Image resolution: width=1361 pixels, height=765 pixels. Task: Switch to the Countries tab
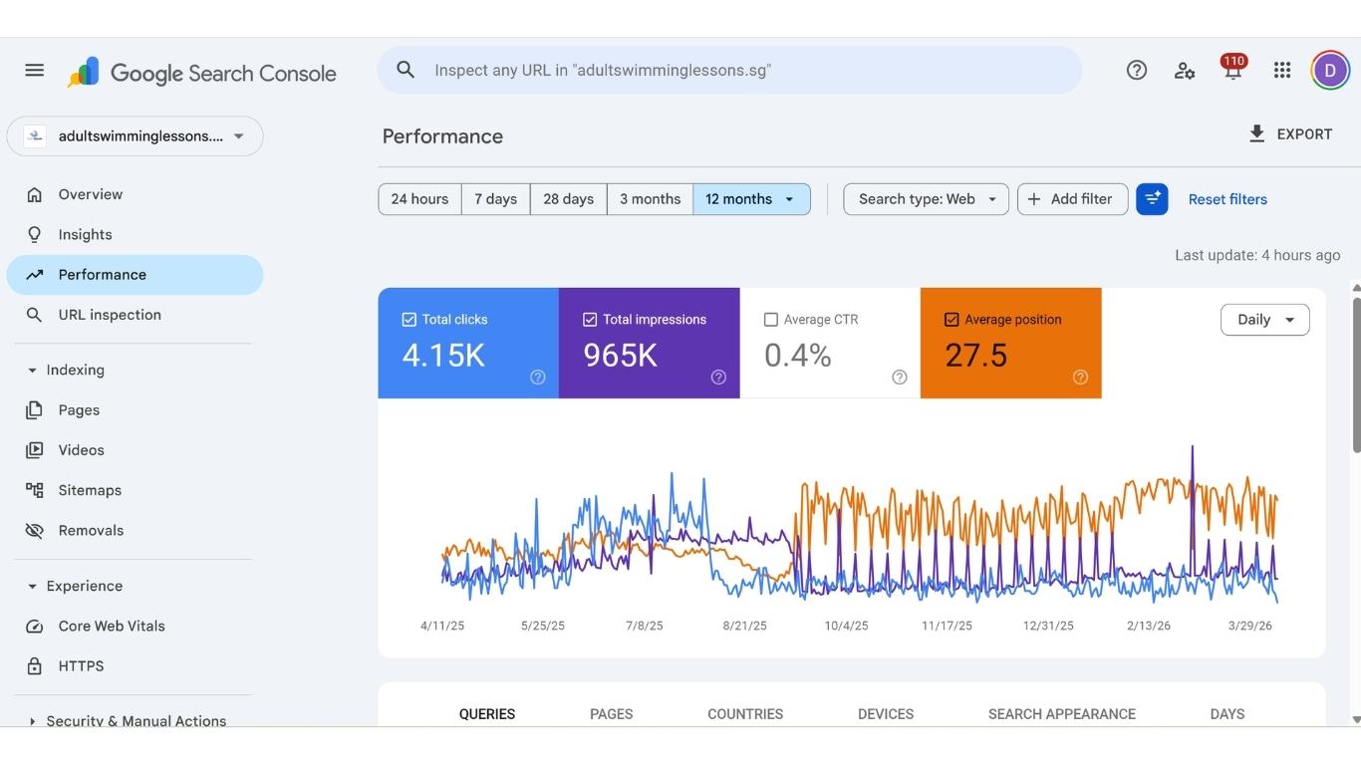[x=744, y=713]
